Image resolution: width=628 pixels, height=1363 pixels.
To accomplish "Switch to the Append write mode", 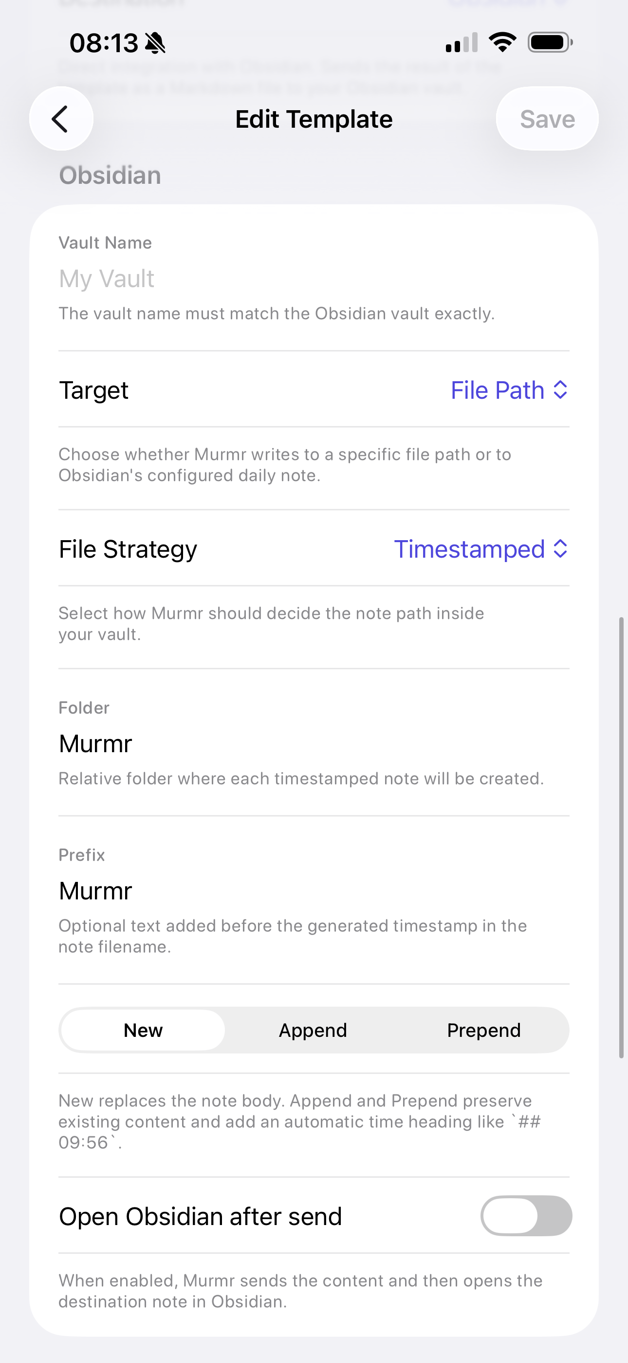I will (x=313, y=1030).
